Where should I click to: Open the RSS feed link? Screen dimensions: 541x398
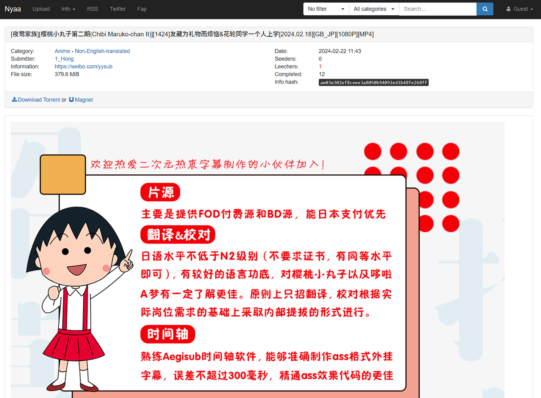(x=93, y=9)
